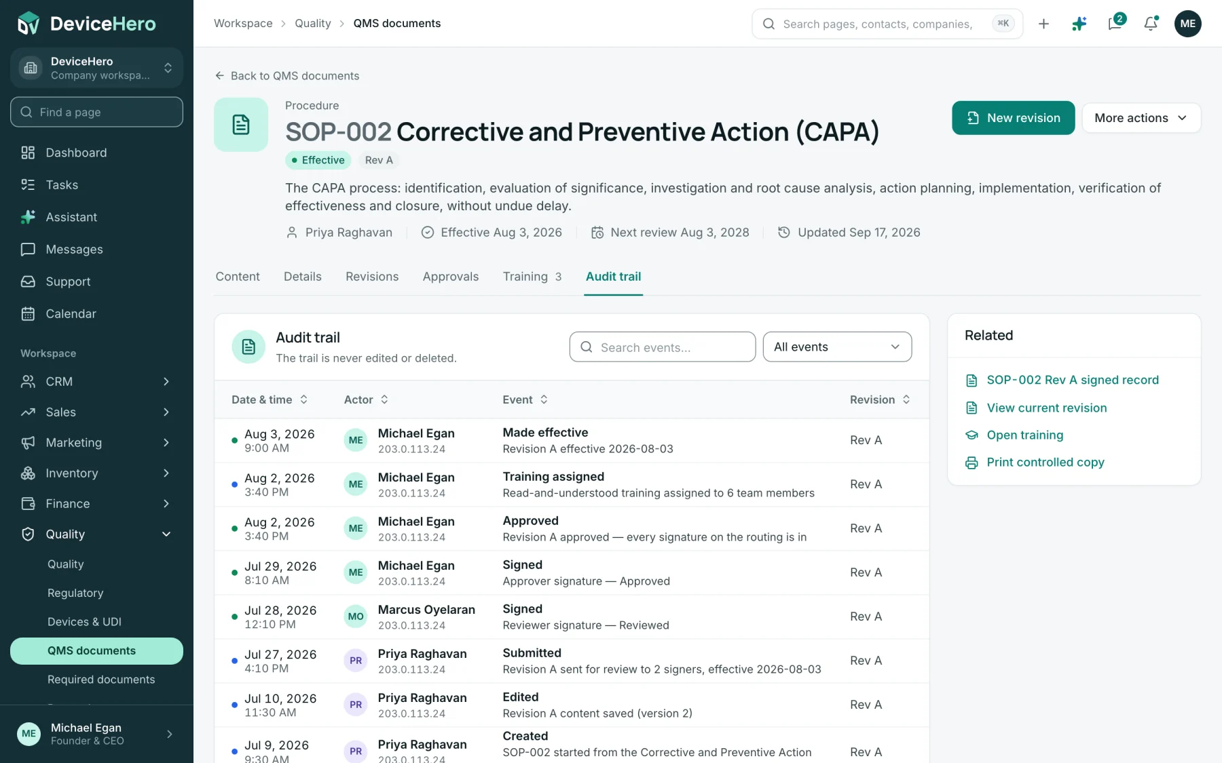The image size is (1222, 763).
Task: Expand the Marketing section
Action: click(96, 442)
